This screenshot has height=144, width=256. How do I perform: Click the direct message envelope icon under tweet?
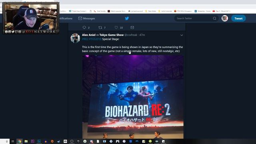(x=132, y=28)
